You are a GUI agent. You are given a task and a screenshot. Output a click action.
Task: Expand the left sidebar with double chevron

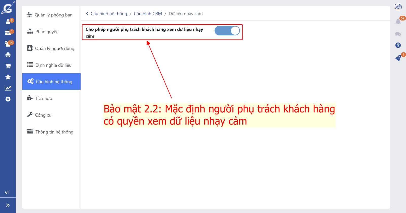coord(8,205)
